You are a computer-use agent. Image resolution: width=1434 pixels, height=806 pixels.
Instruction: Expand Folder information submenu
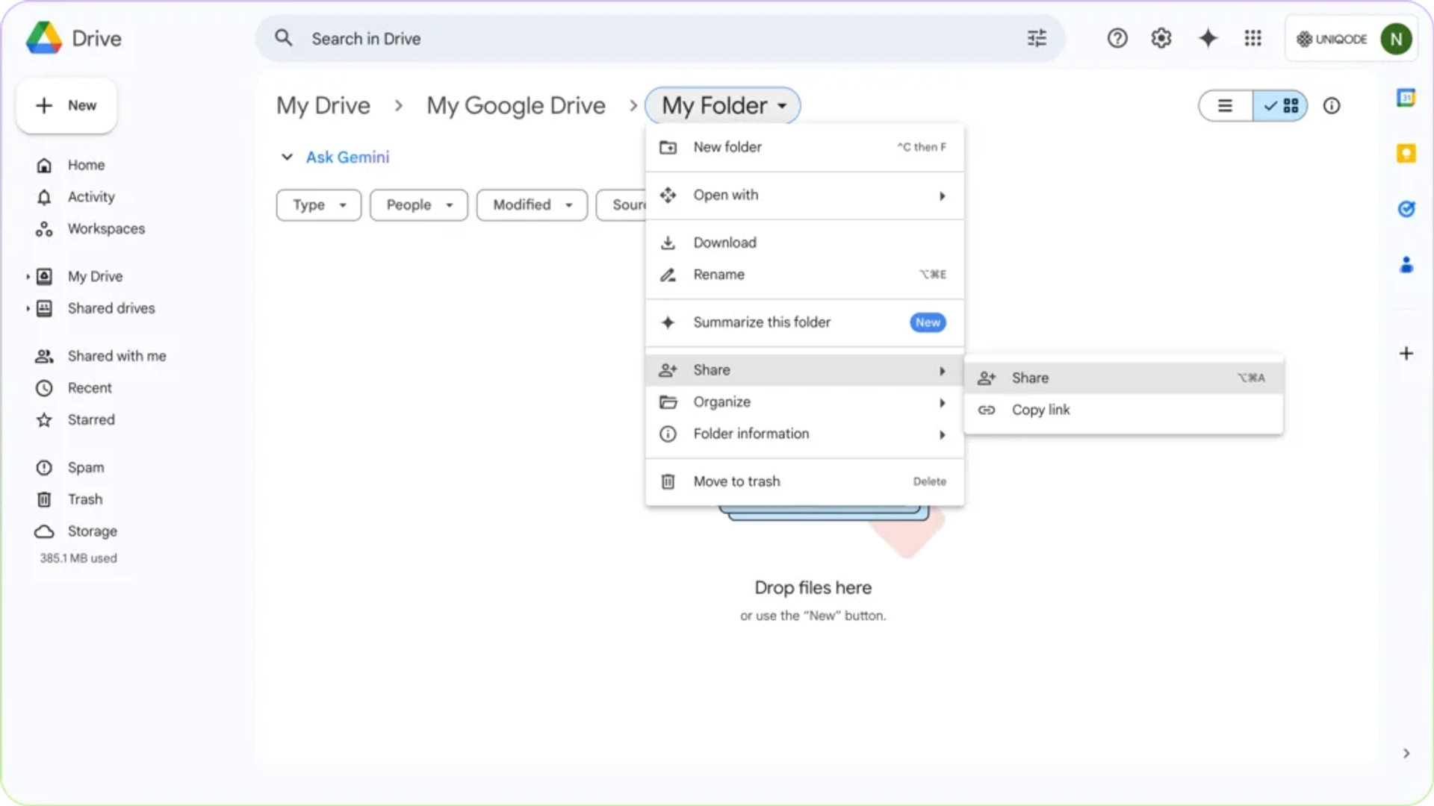point(804,434)
